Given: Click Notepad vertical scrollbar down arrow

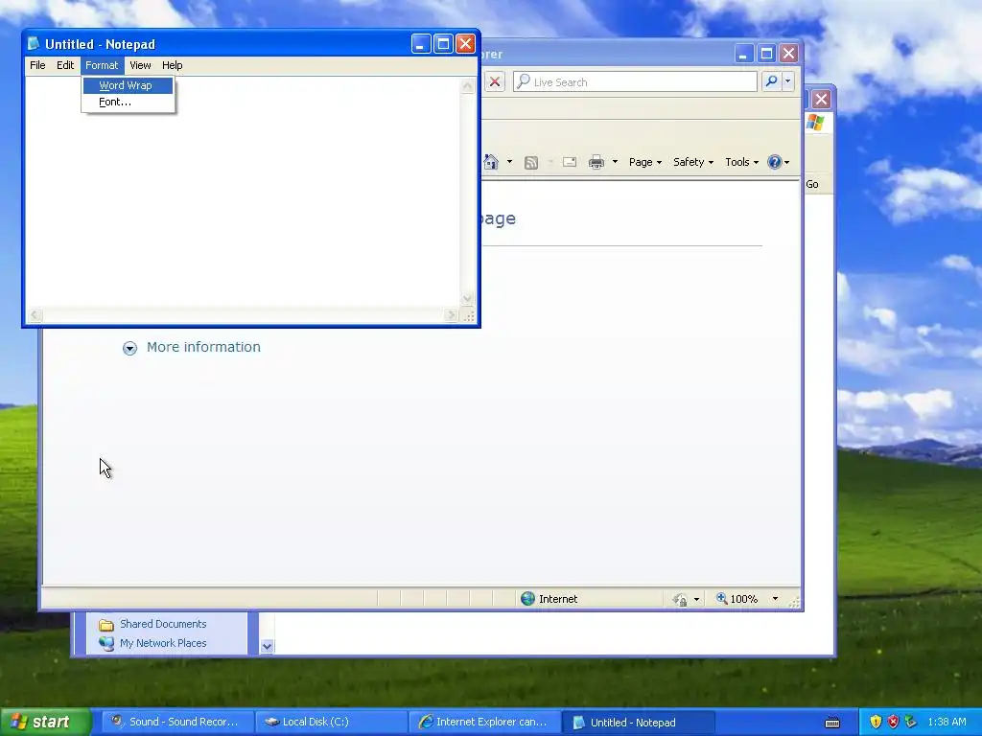Looking at the screenshot, I should point(467,299).
